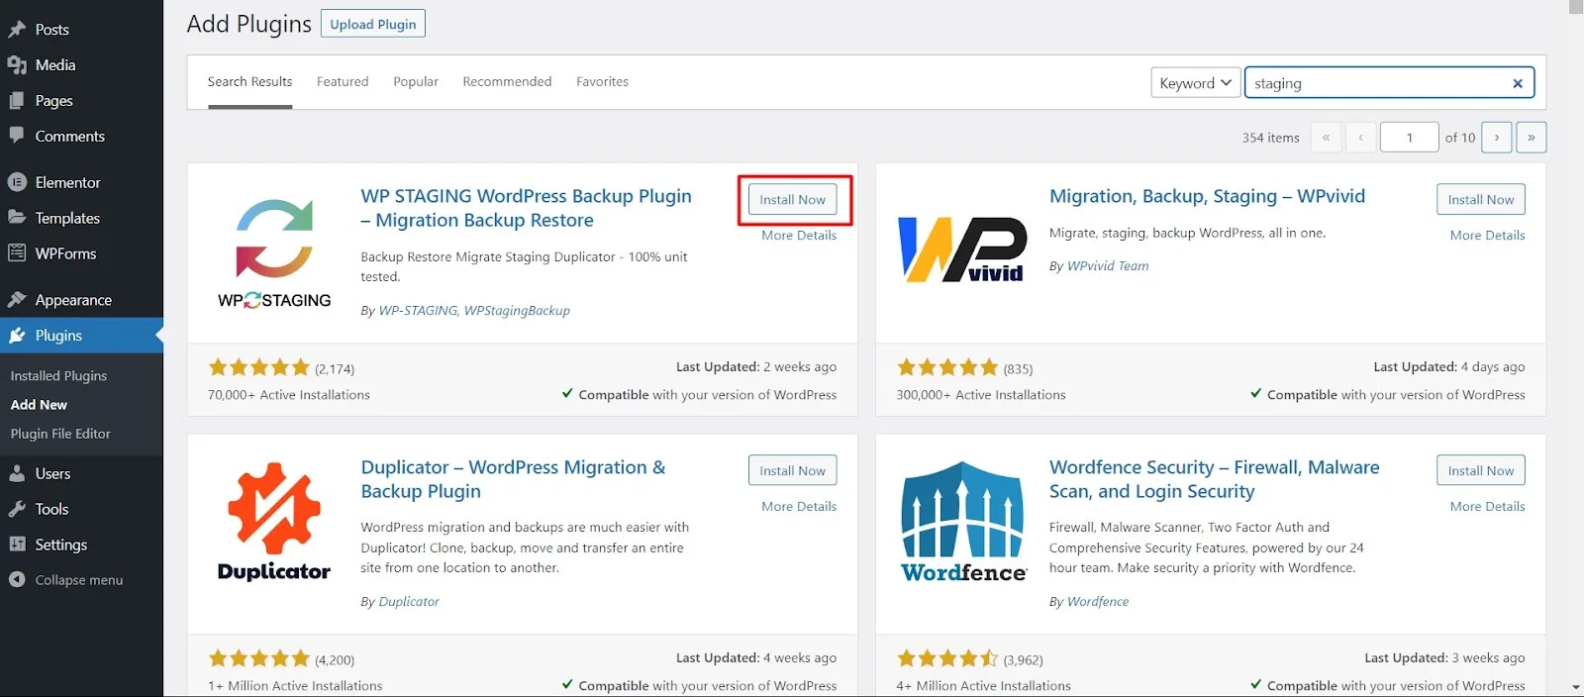Image resolution: width=1584 pixels, height=697 pixels.
Task: Open the Keyword search type dropdown
Action: pos(1195,83)
